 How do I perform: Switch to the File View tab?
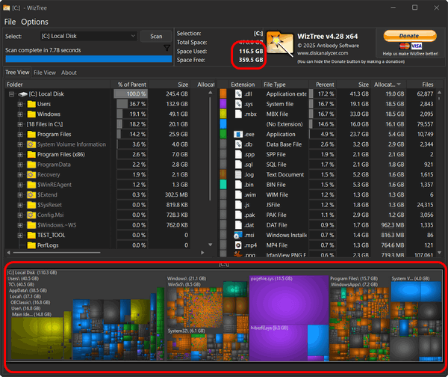click(x=45, y=73)
